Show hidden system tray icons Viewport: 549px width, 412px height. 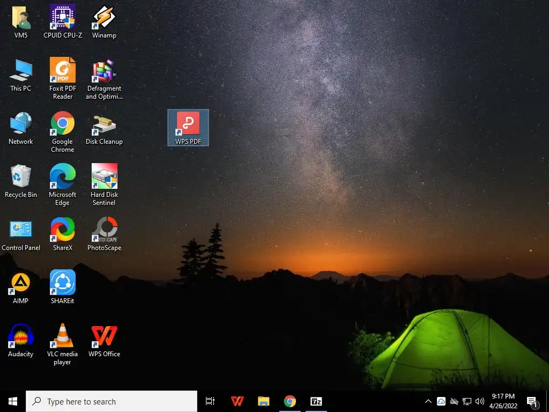[x=428, y=401]
